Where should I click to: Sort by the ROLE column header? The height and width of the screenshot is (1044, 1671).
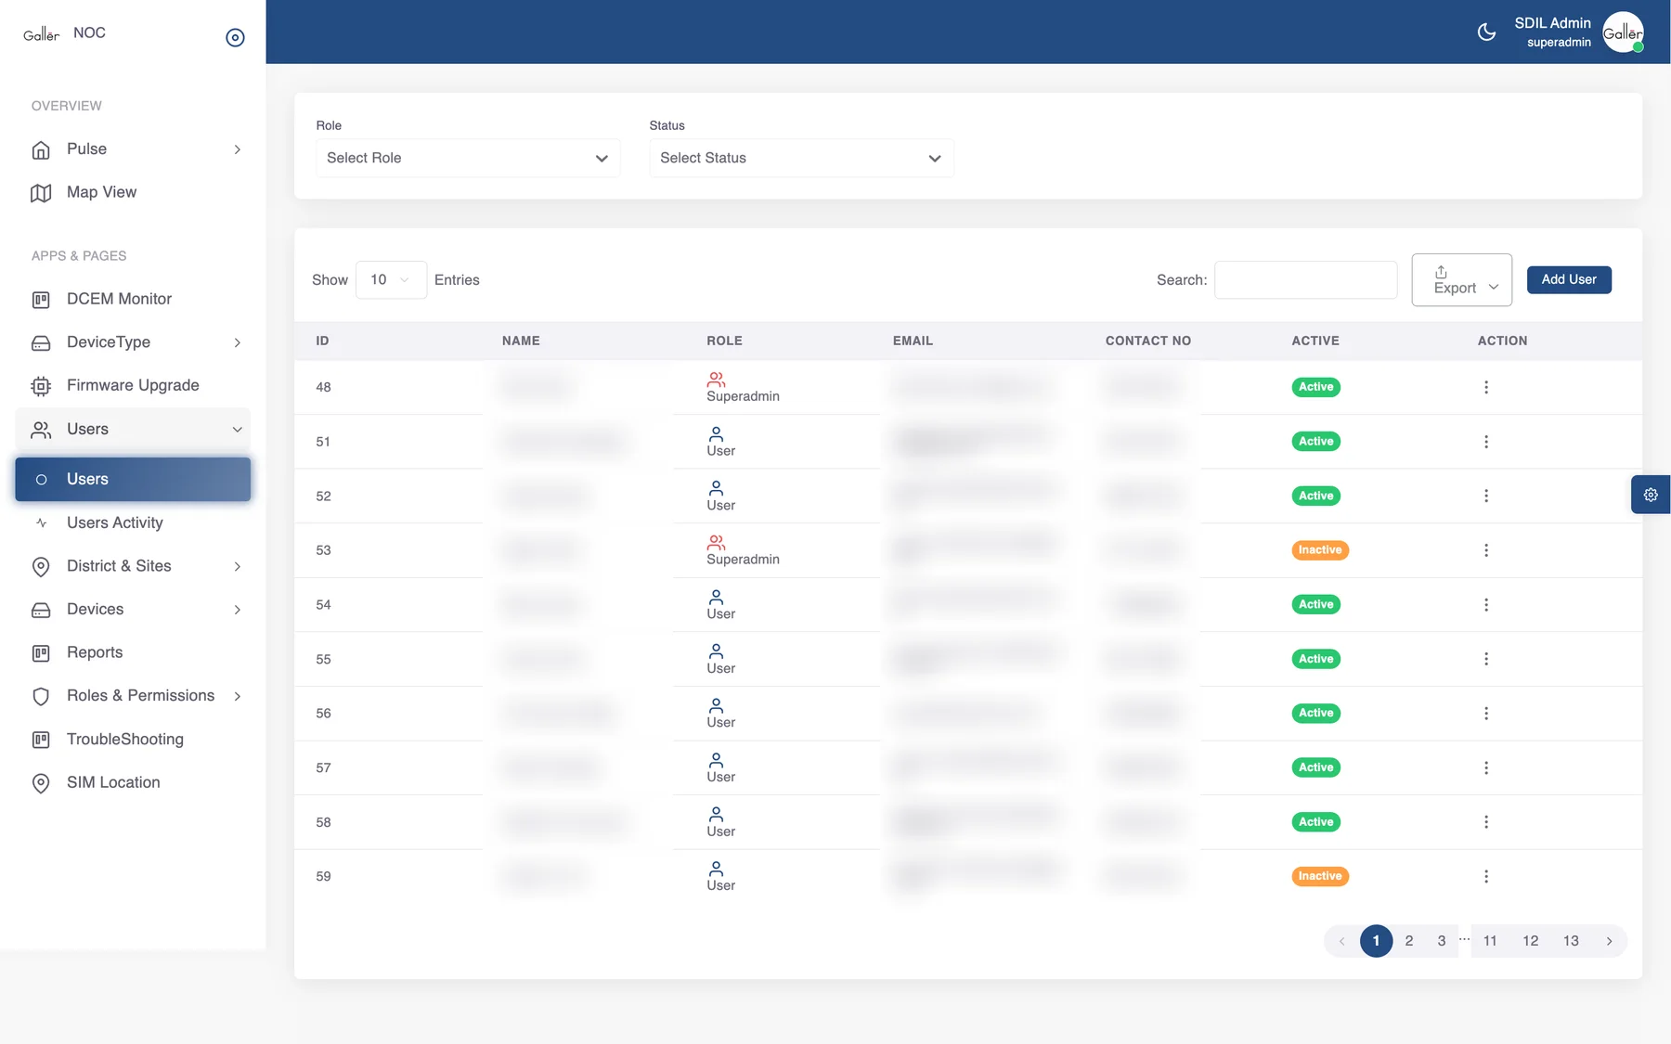(724, 341)
